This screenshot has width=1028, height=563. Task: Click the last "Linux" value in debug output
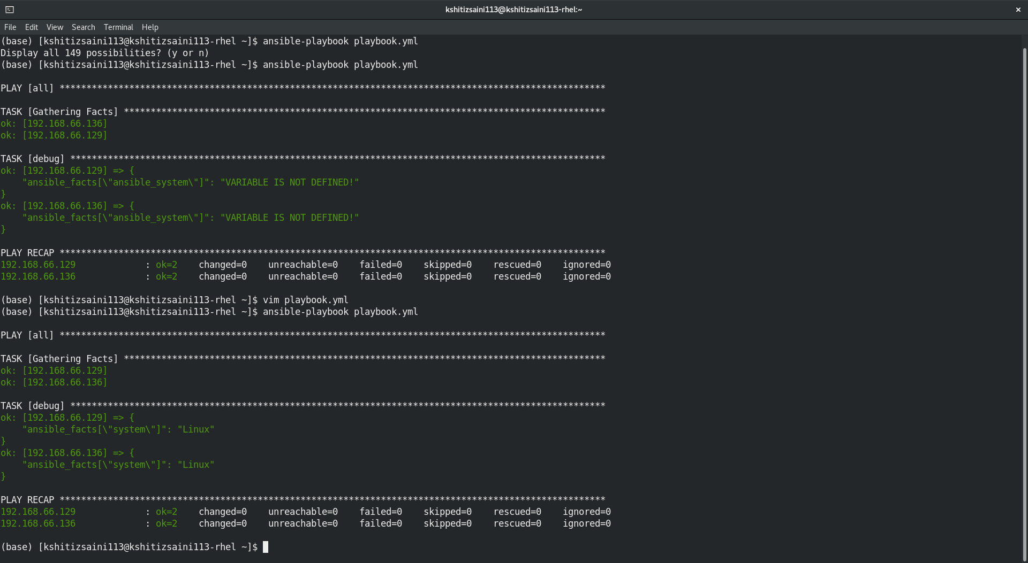[196, 465]
